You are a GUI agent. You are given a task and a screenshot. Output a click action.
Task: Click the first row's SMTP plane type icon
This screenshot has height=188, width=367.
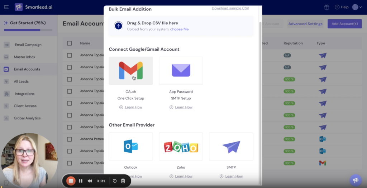[x=323, y=55]
